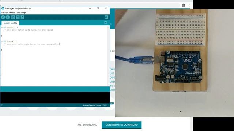Minimize the Arduino IDE window
This screenshot has height=131, width=234.
point(90,8)
